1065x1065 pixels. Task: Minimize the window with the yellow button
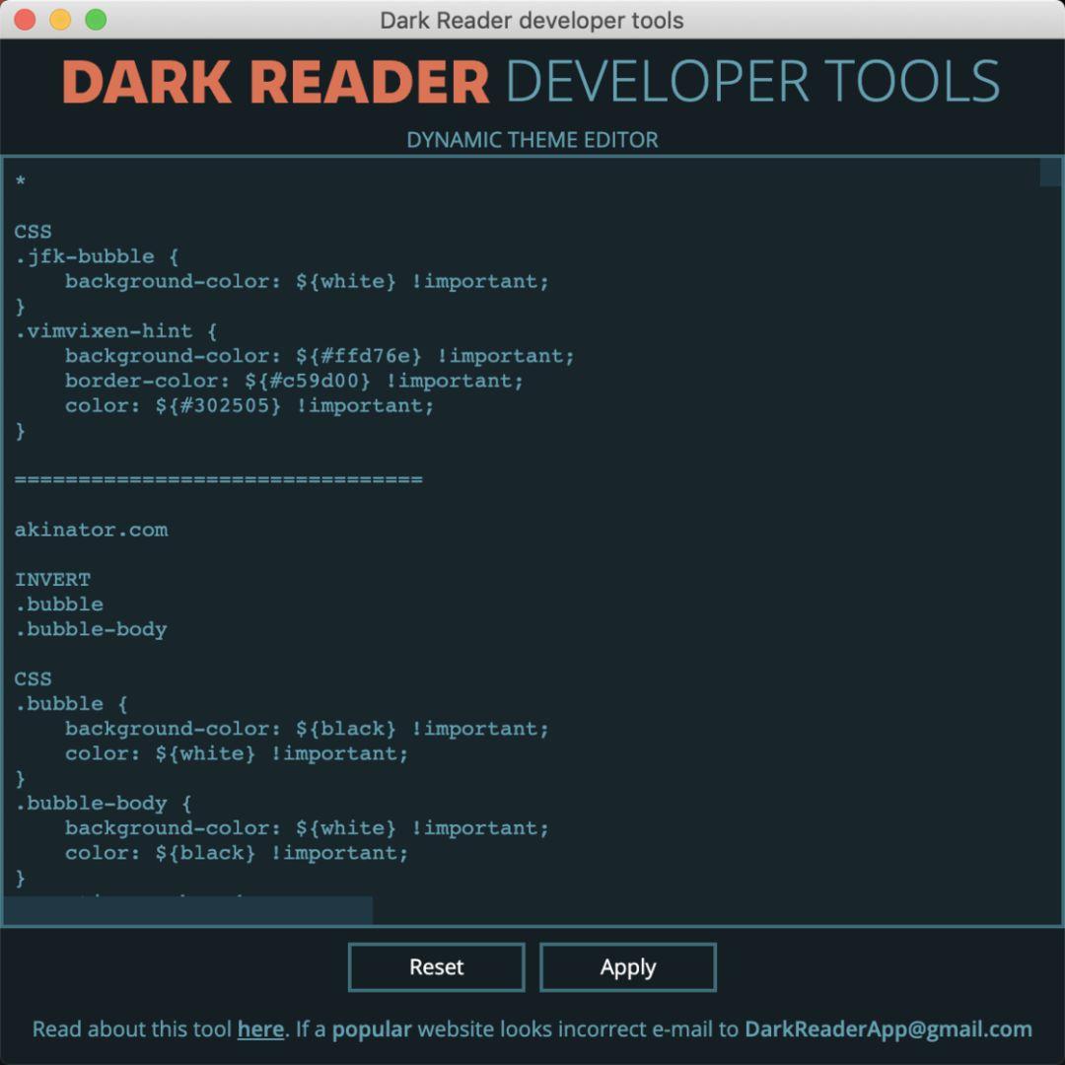(x=60, y=20)
